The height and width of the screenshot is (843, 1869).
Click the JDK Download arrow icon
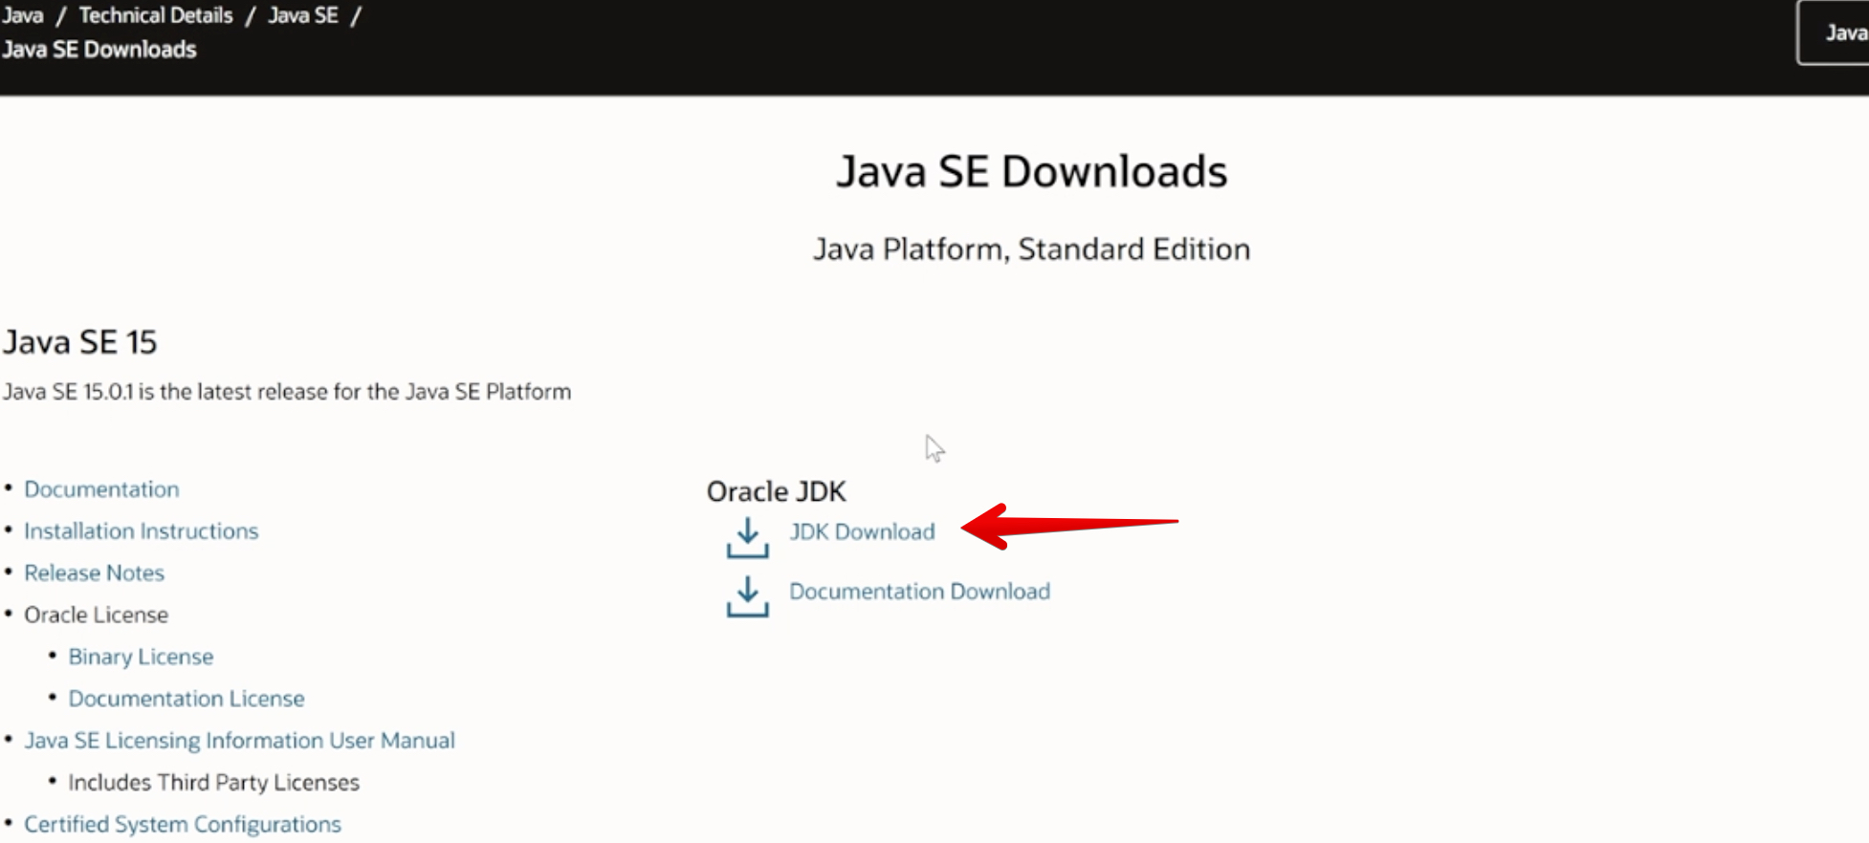coord(747,537)
